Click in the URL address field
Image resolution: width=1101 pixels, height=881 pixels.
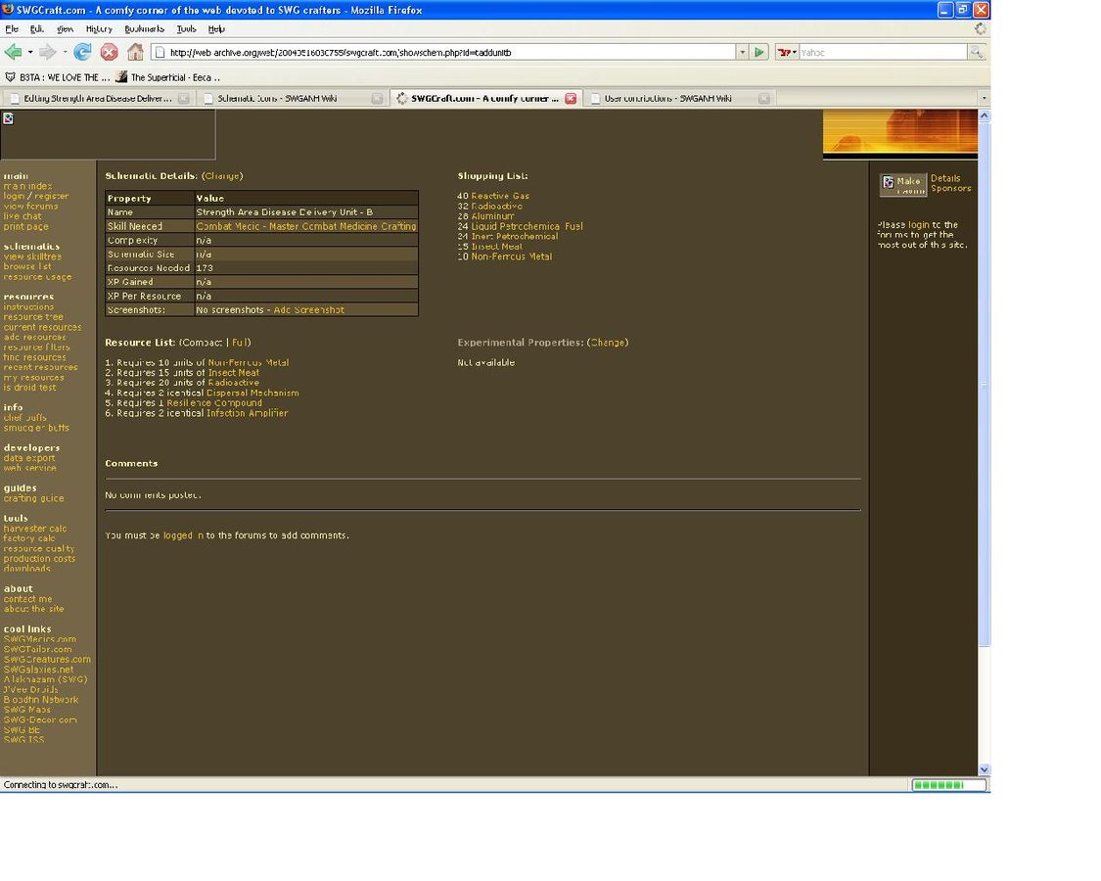tap(440, 52)
